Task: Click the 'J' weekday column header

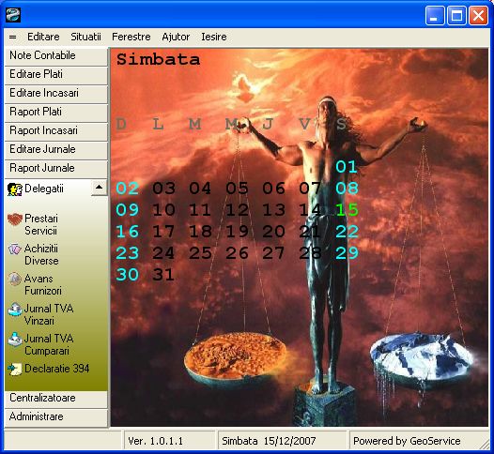Action: pos(268,124)
